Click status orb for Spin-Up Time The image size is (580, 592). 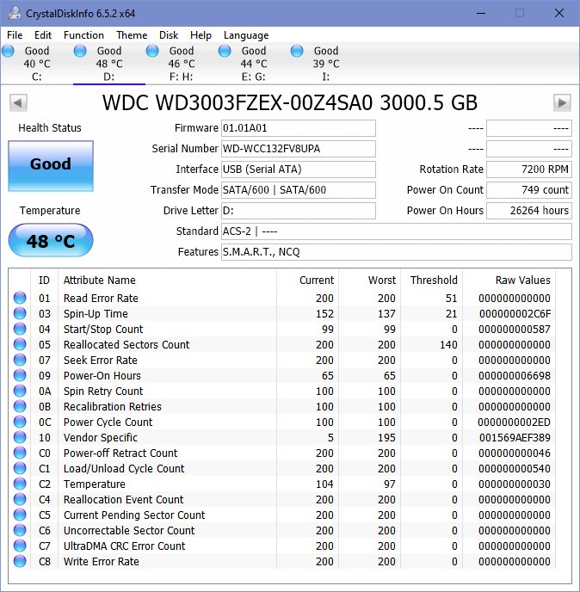point(20,313)
